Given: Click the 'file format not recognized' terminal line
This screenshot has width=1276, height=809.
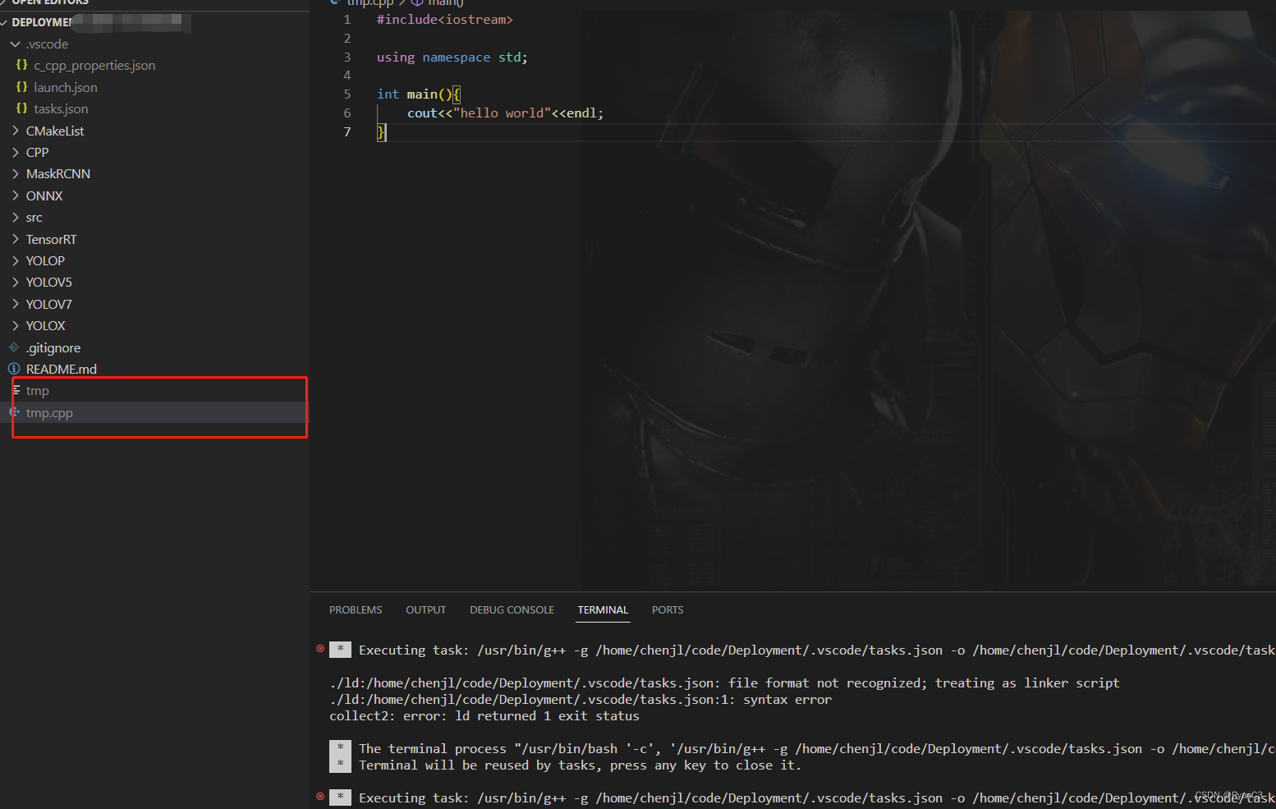Looking at the screenshot, I should tap(724, 683).
